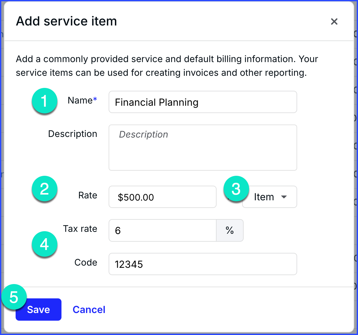The image size is (358, 335).
Task: Click the green step 3 badge
Action: pos(236,189)
